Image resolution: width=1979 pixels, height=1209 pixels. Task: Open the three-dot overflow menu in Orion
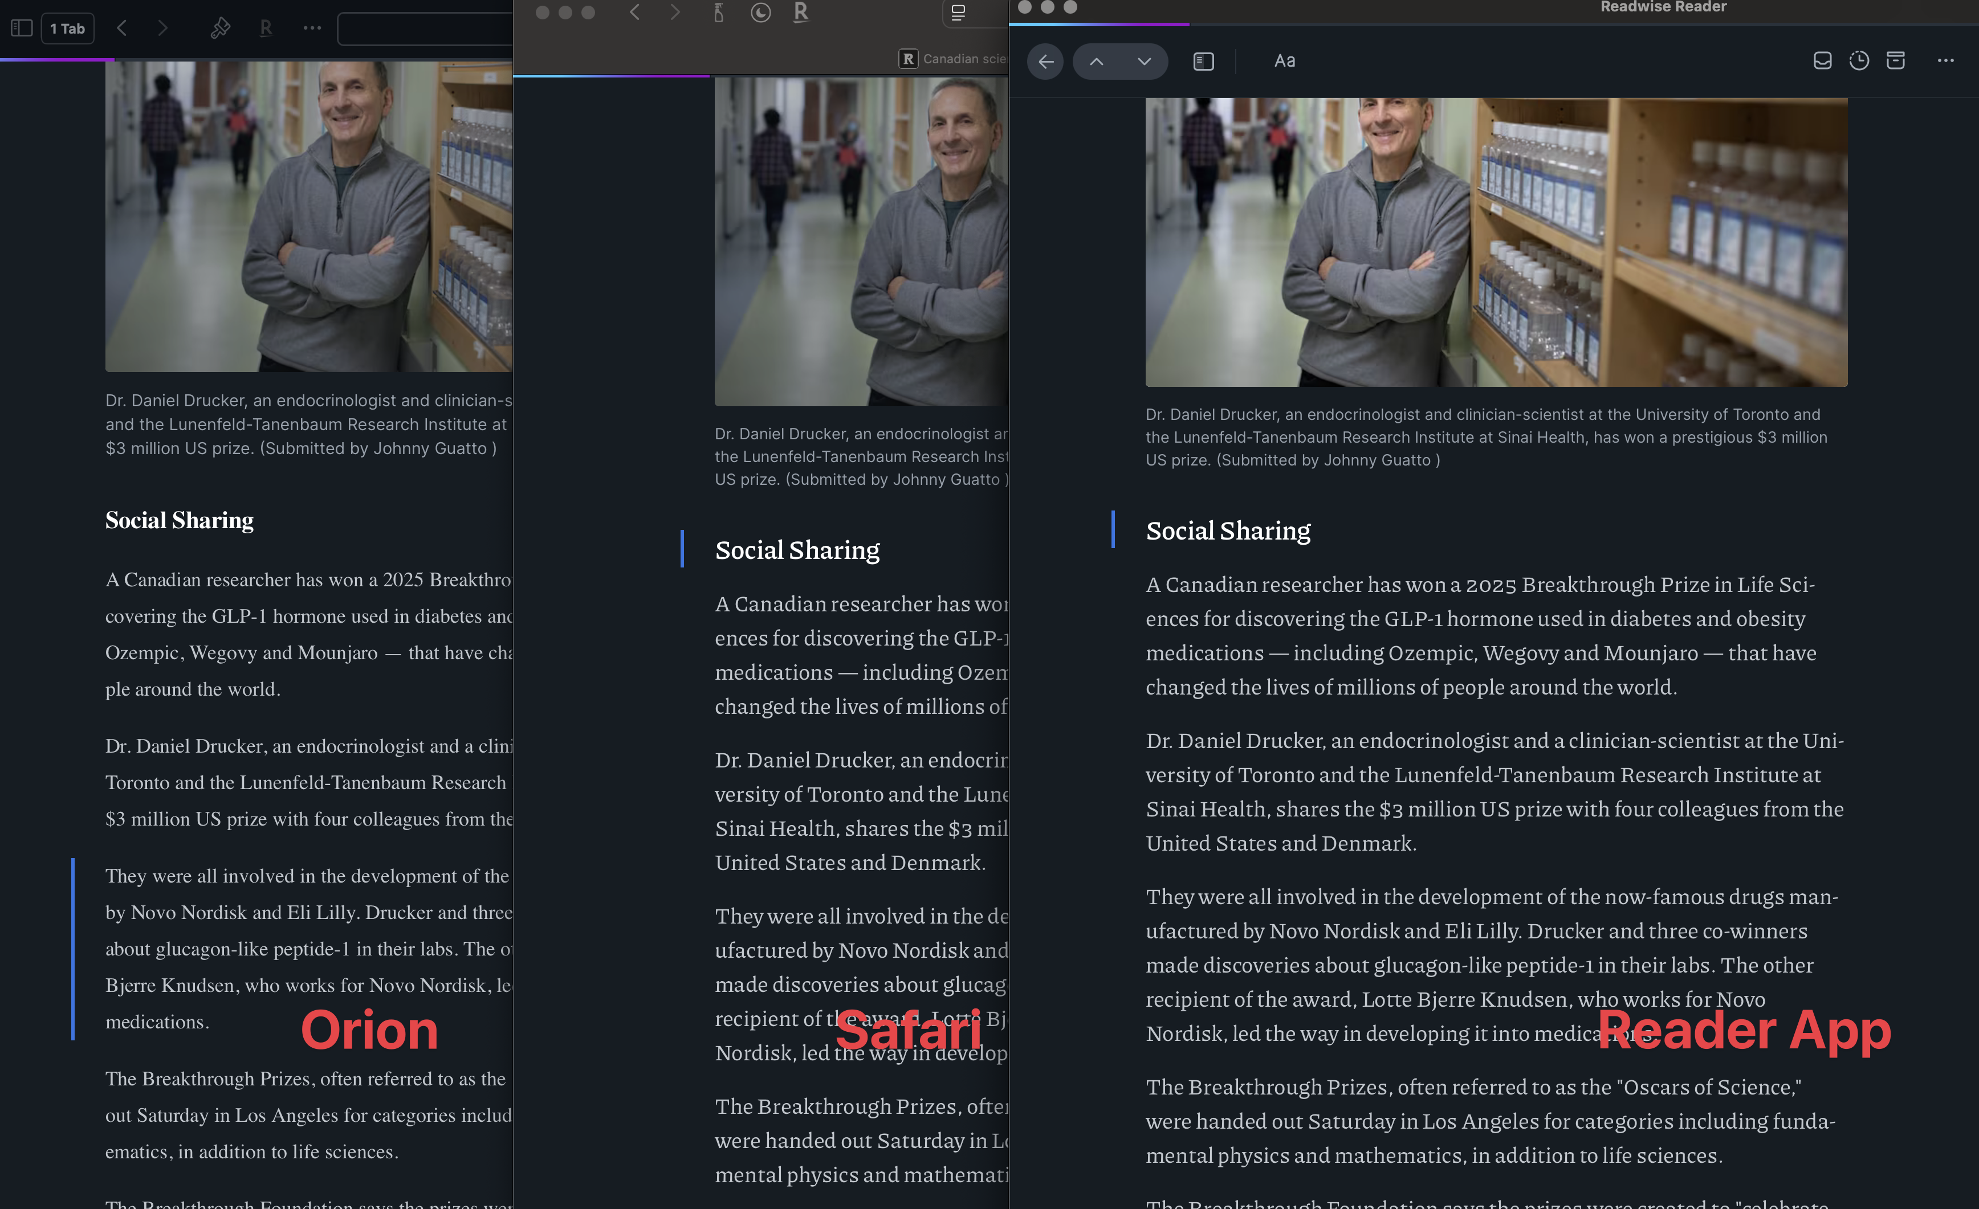(x=312, y=28)
